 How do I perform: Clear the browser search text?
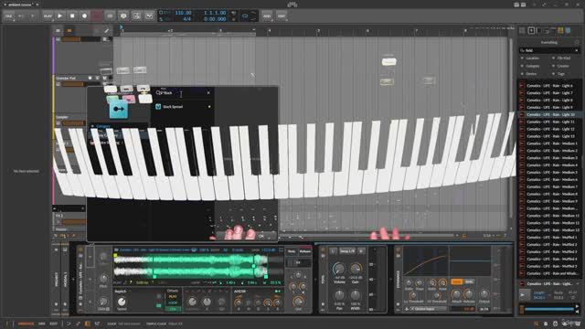pyautogui.click(x=577, y=50)
